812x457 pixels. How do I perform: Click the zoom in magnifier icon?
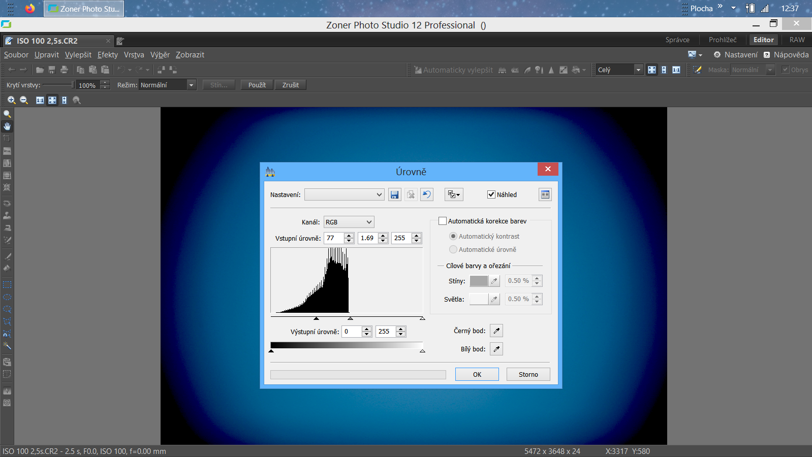tap(11, 101)
